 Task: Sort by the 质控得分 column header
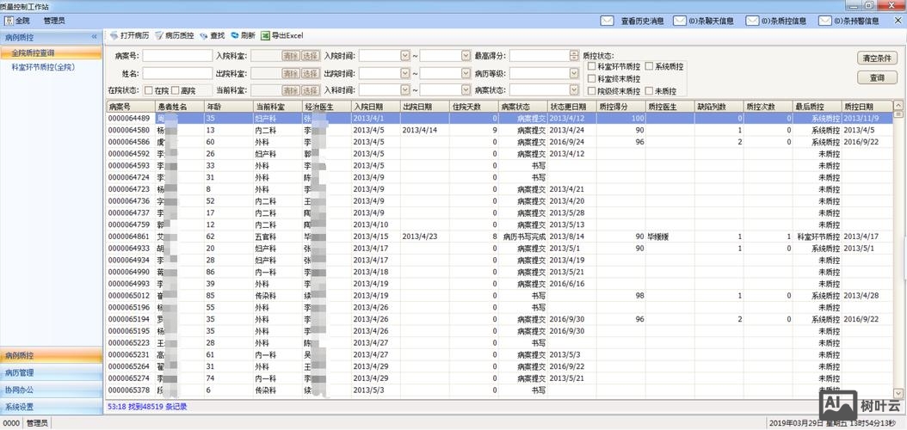(x=620, y=107)
